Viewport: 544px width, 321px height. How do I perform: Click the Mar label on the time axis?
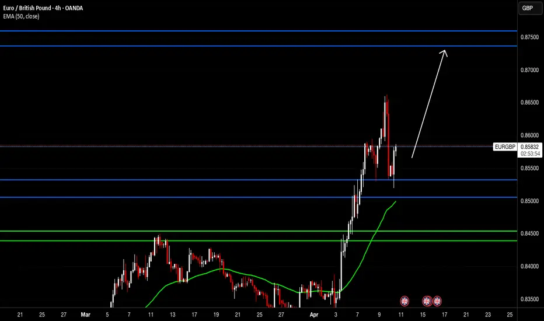[85, 315]
